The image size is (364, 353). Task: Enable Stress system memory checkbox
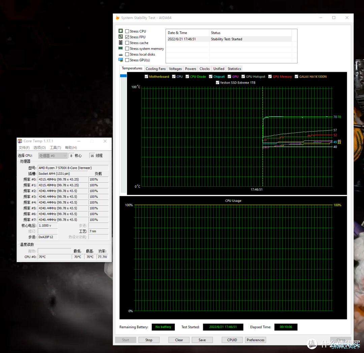(x=127, y=49)
